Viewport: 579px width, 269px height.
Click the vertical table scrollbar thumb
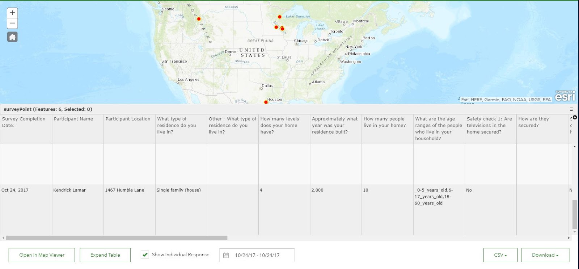pos(575,214)
